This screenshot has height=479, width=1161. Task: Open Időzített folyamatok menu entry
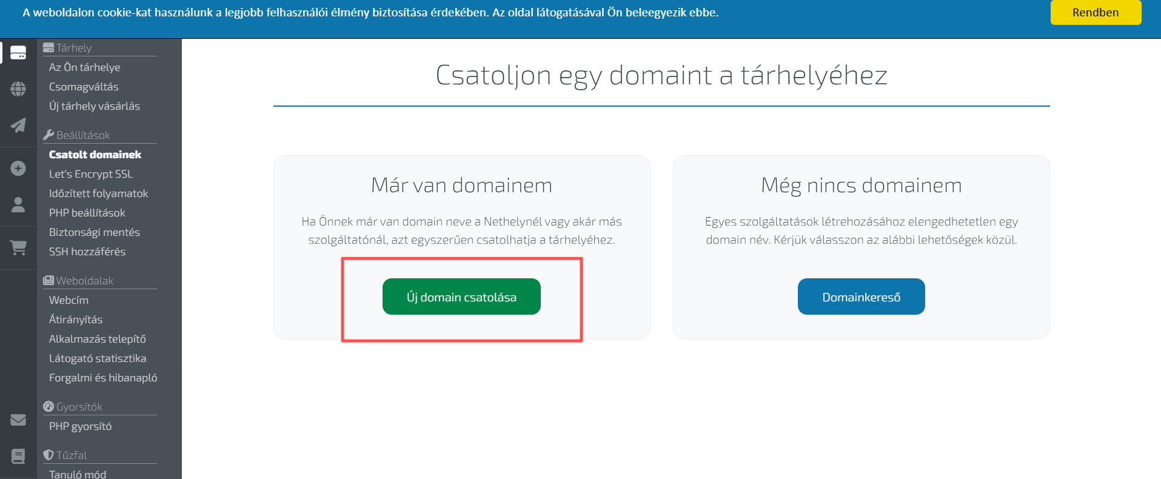[99, 193]
